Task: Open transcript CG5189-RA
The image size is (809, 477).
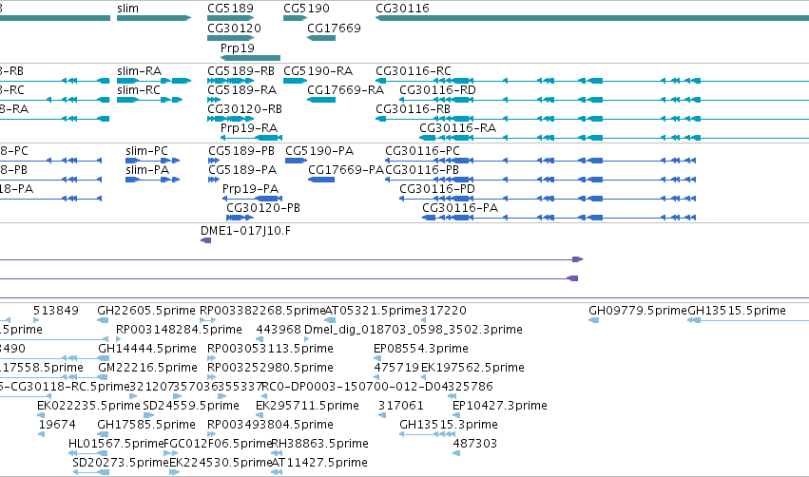Action: coord(241,89)
